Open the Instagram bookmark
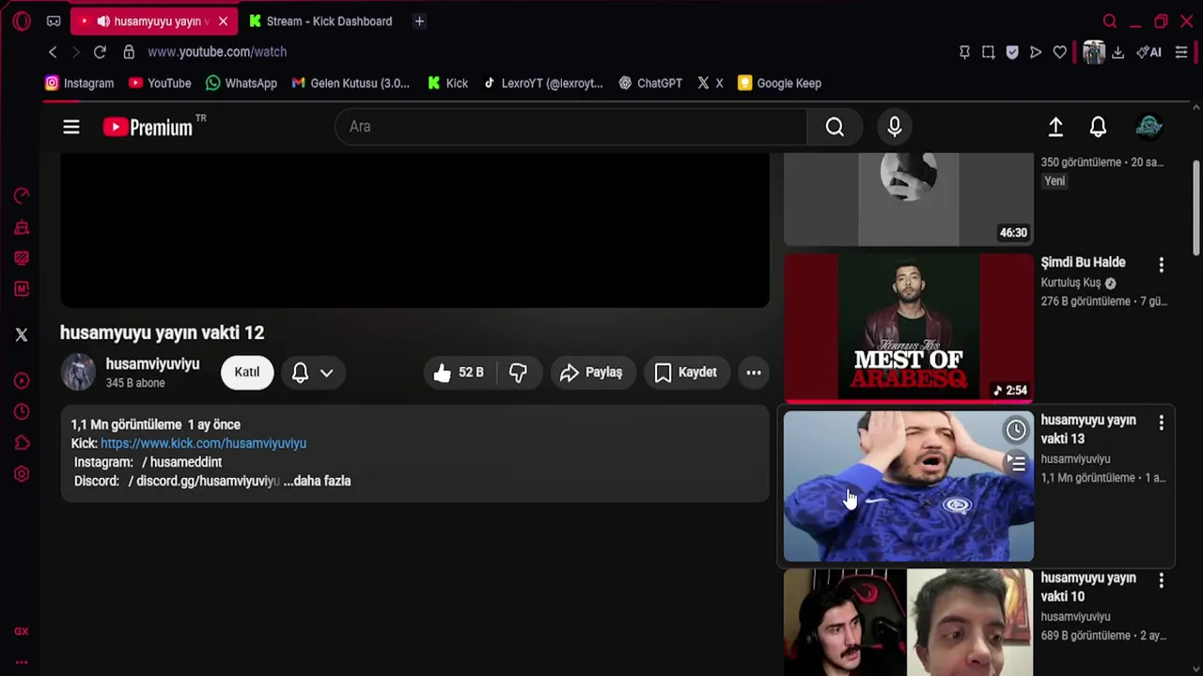This screenshot has width=1203, height=676. click(80, 84)
